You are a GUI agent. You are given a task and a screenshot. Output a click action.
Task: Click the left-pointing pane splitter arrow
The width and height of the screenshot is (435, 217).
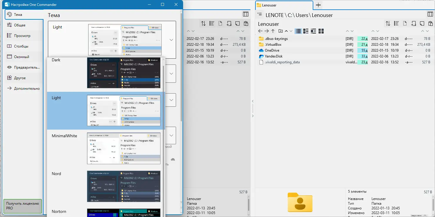pos(253,101)
